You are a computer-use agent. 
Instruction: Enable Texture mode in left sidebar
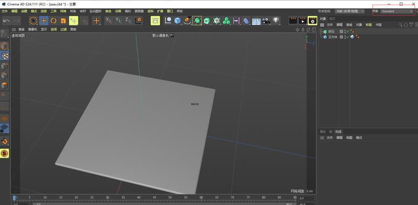(x=4, y=56)
